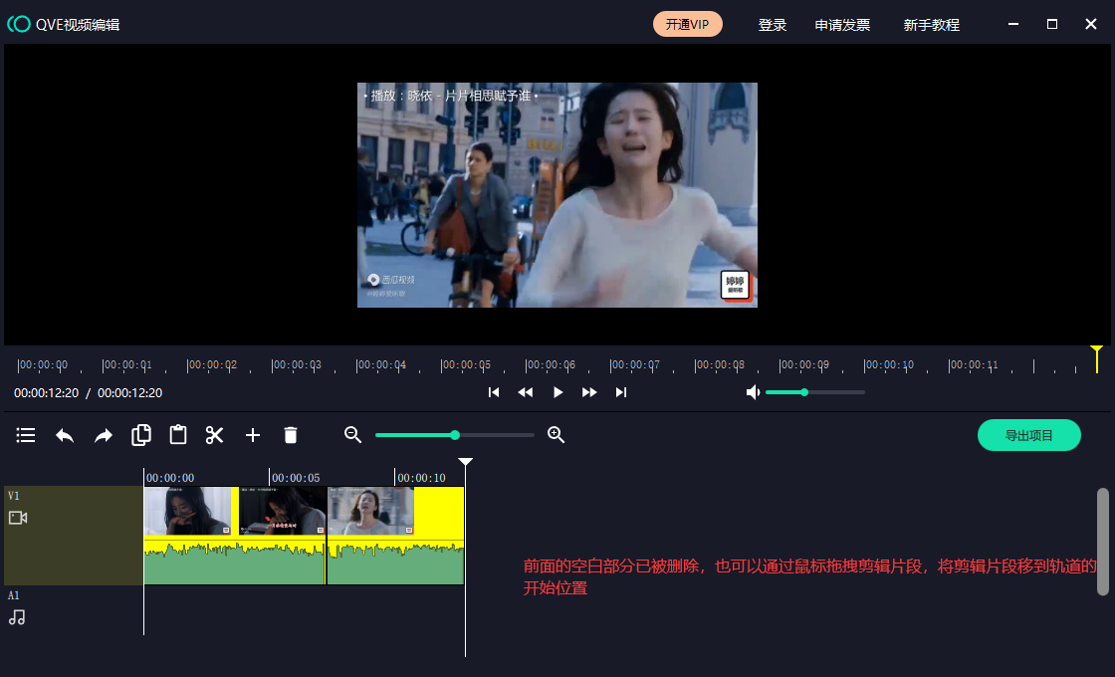Click the 开通VIP button
Screen dimensions: 1115x677
[x=688, y=25]
